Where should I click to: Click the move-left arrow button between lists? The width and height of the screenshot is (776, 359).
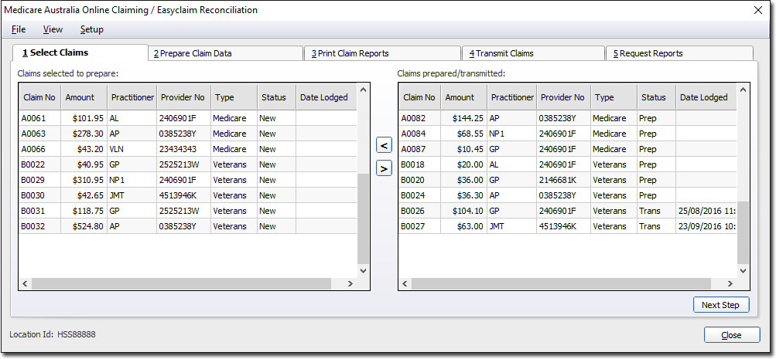coord(384,144)
